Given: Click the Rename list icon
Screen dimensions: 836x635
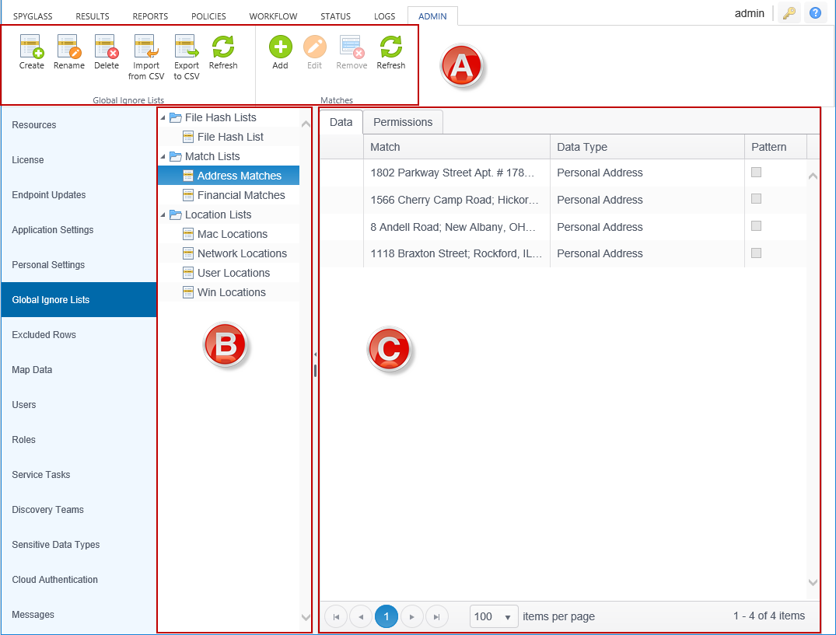Looking at the screenshot, I should [x=68, y=48].
